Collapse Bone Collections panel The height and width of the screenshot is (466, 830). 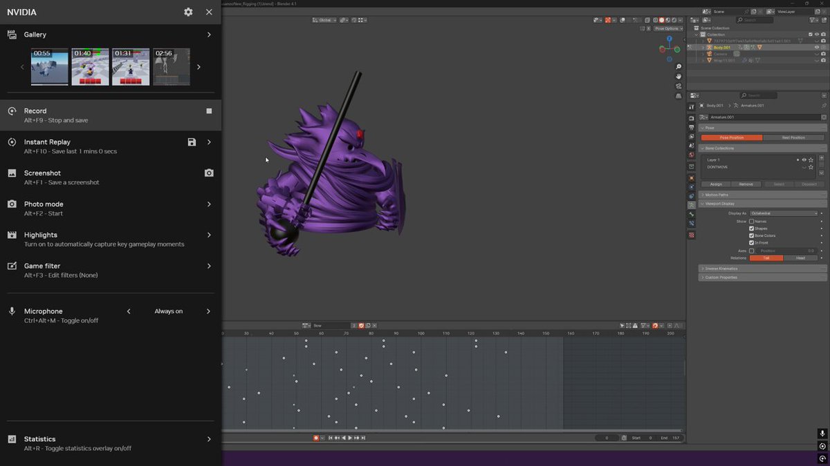tap(763, 148)
